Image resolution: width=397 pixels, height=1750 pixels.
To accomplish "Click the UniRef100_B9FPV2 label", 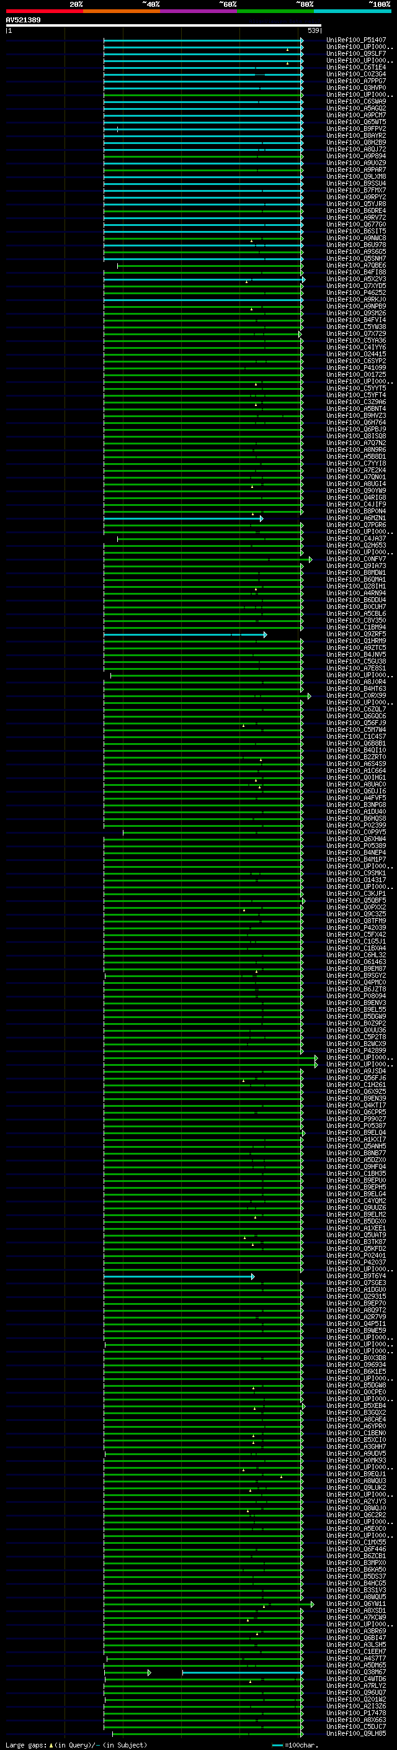I will pos(356,129).
